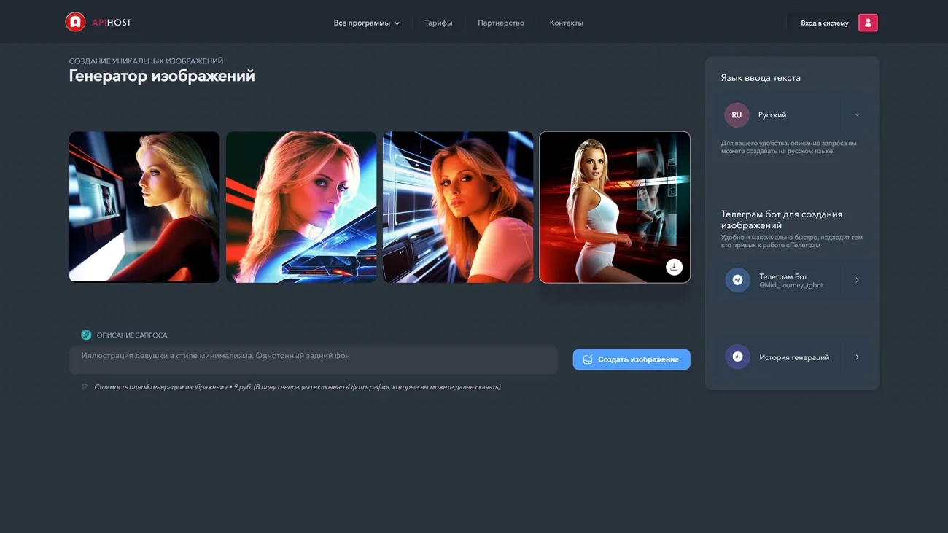Open the Все программы dropdown menu
948x533 pixels.
(x=366, y=23)
